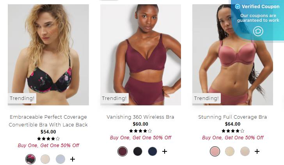
Task: Click the verified checkmark badge icon
Action: (238, 7)
